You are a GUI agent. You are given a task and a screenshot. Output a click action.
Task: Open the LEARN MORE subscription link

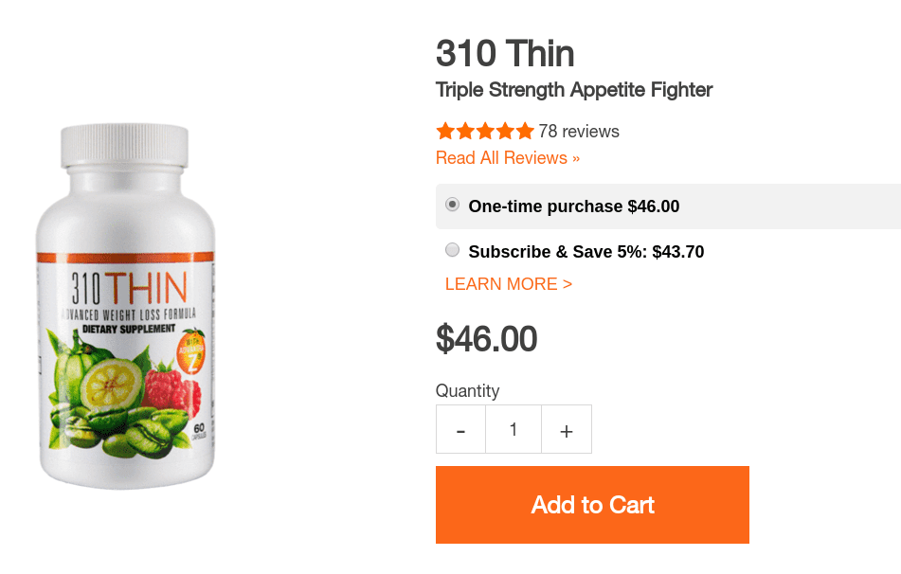coord(509,284)
